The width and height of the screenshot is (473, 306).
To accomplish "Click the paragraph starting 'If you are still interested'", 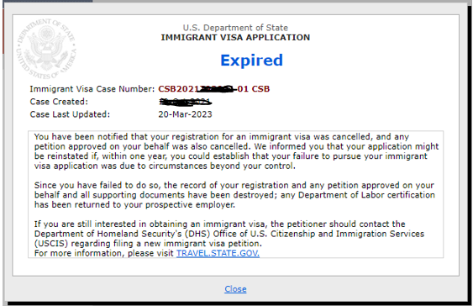I will (x=229, y=234).
